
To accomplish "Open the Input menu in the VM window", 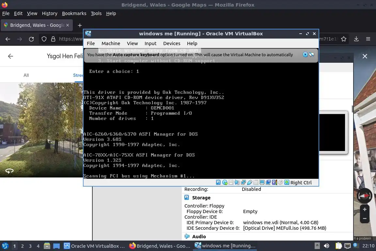I will click(x=150, y=43).
